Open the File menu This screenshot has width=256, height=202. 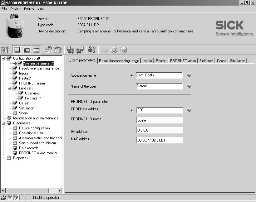(x=4, y=9)
